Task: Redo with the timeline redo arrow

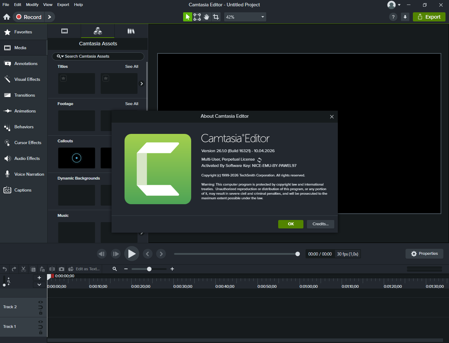Action: tap(14, 269)
